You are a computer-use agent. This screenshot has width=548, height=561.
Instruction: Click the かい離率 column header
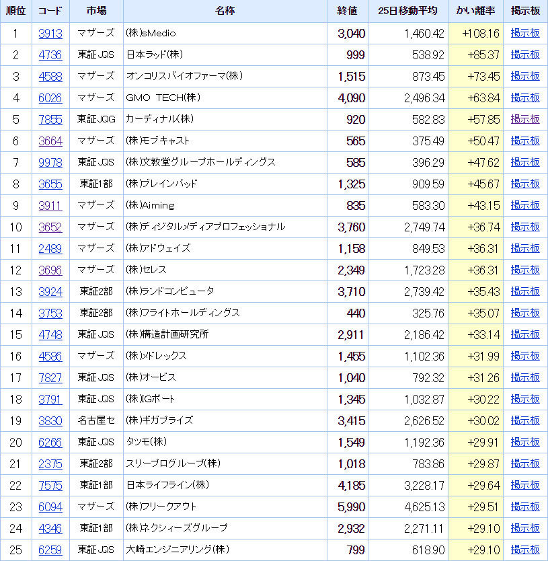click(x=475, y=11)
